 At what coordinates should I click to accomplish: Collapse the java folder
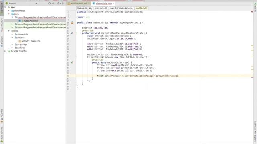point(9,14)
